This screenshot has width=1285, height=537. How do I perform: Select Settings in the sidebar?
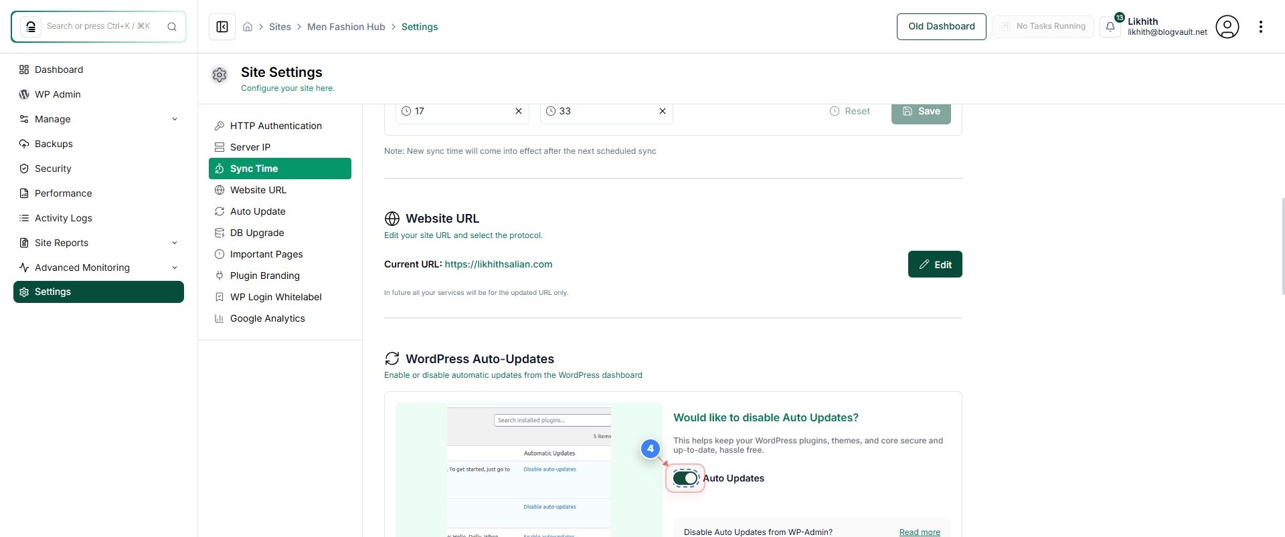[98, 292]
